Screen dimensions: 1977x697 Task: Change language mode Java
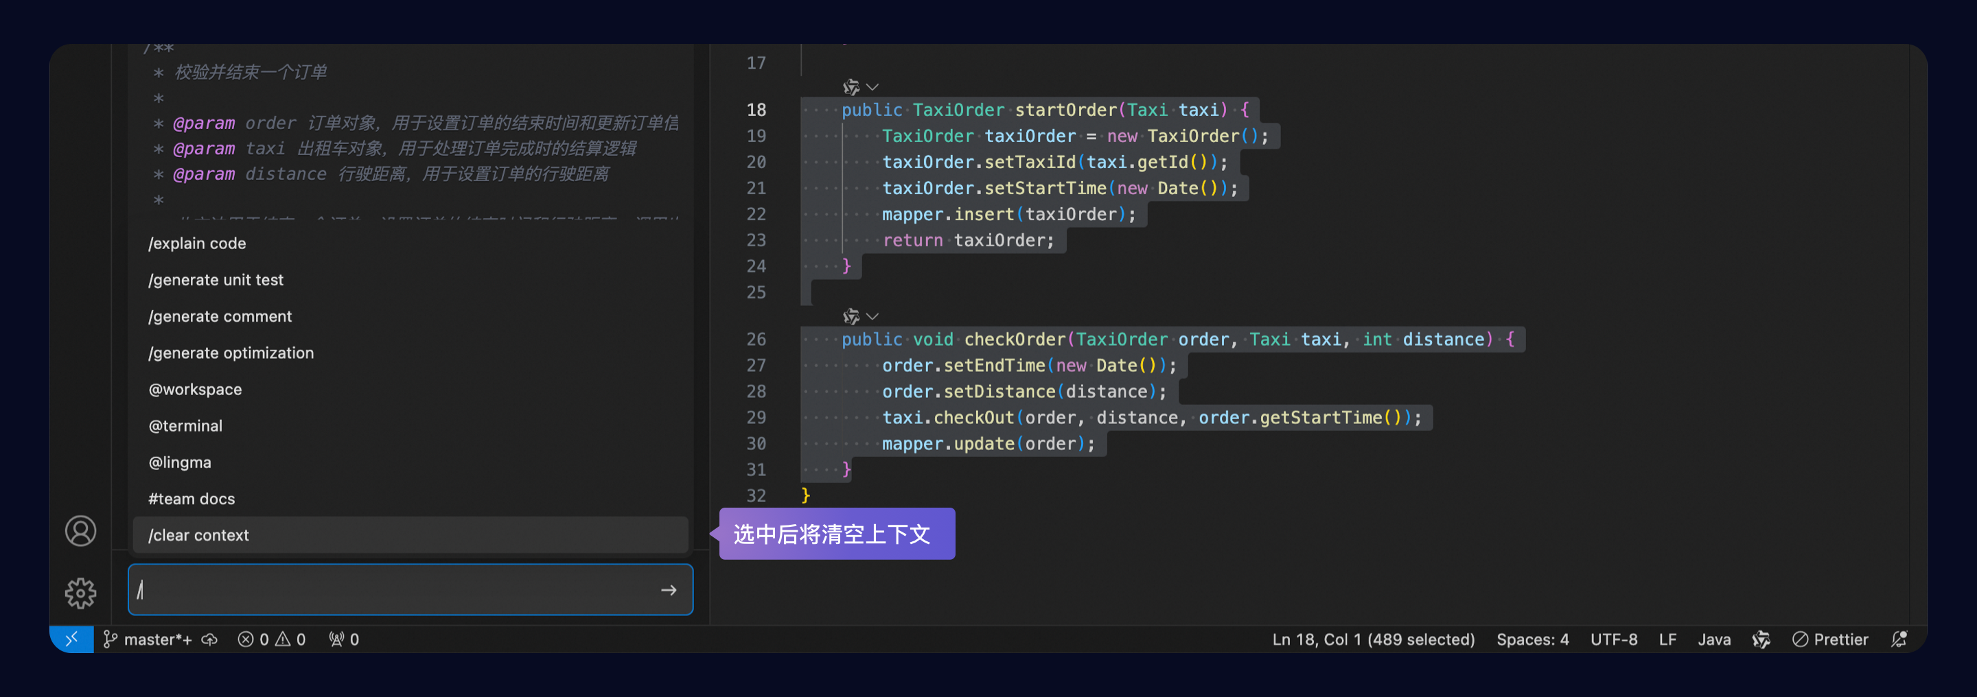(1714, 639)
